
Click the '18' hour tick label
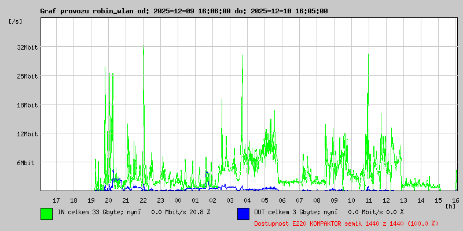tap(74, 200)
